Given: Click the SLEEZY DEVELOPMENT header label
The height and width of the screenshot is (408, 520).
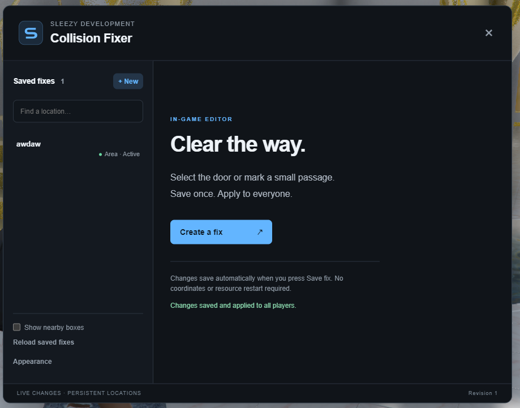Looking at the screenshot, I should [x=93, y=24].
